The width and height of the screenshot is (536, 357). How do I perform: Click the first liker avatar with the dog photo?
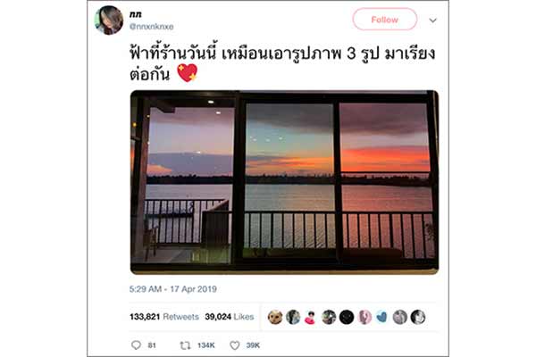(x=275, y=317)
